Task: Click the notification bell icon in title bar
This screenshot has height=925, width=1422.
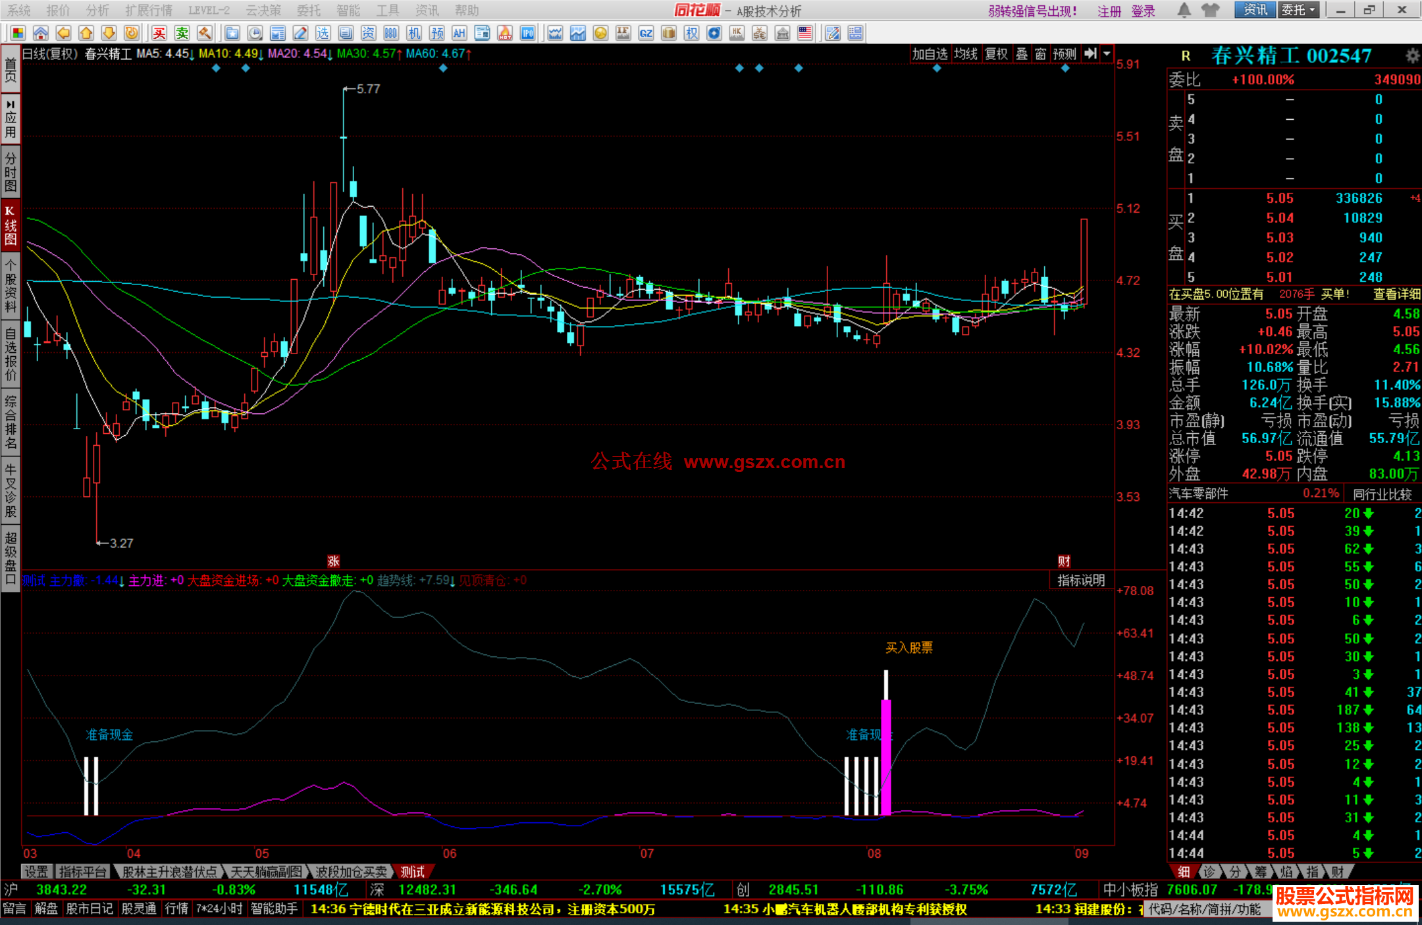Action: (1184, 11)
